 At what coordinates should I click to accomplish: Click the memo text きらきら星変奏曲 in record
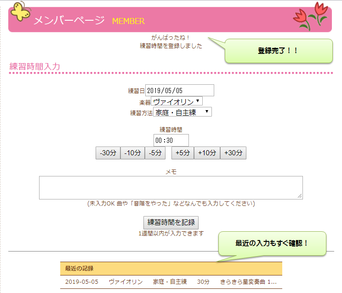pos(248,281)
